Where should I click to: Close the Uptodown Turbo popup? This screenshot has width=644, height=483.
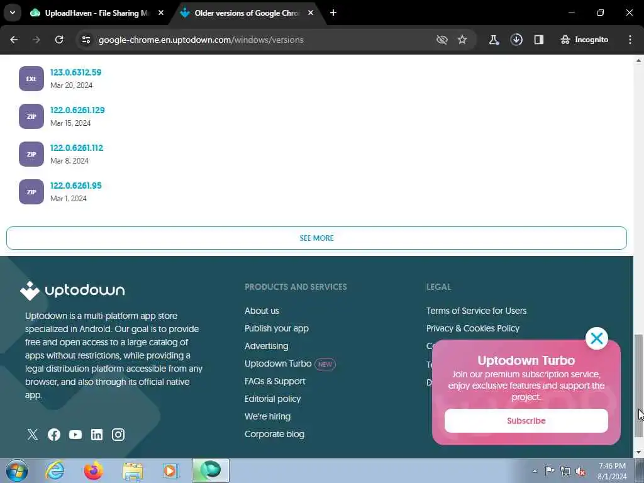tap(596, 338)
